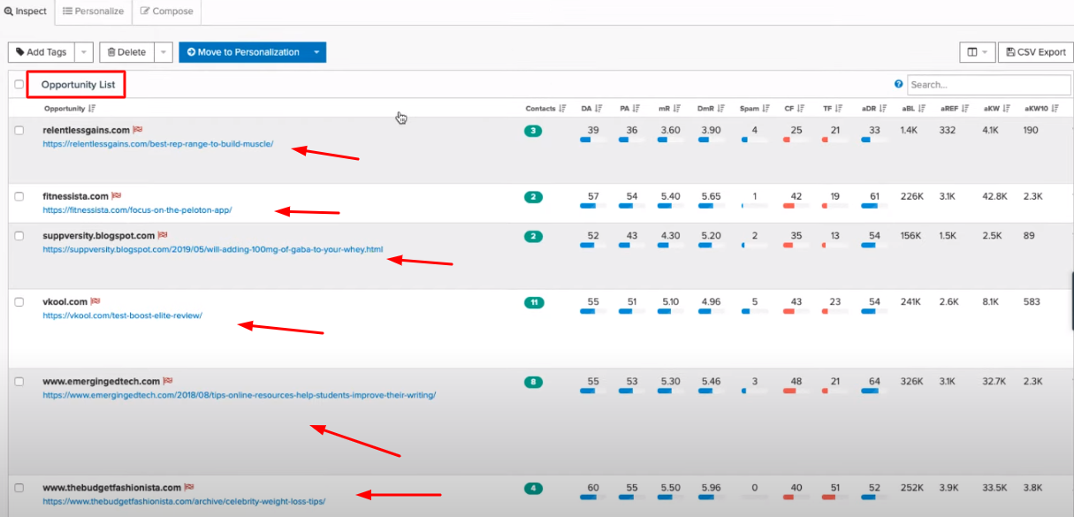
Task: Click Move to Personalization button
Action: click(x=243, y=52)
